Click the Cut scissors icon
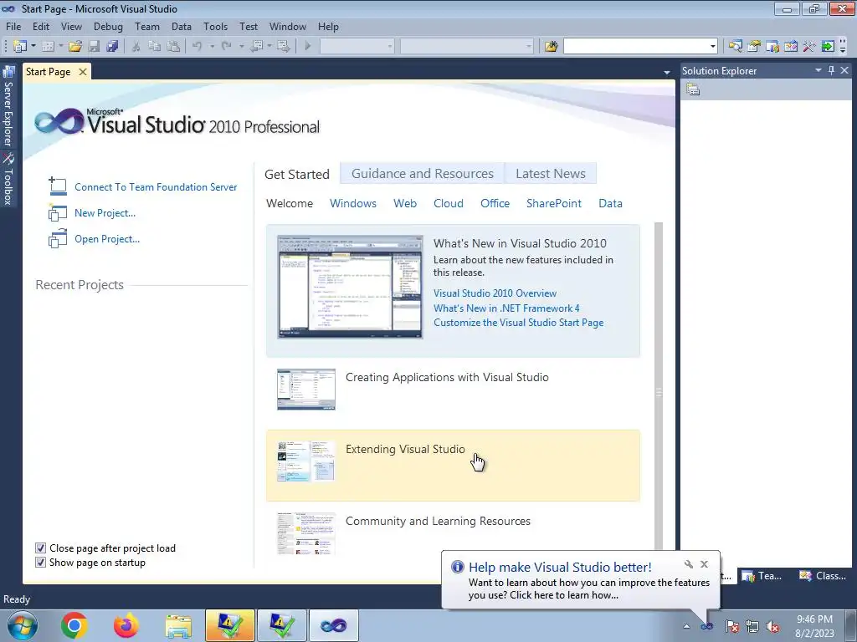 [x=136, y=47]
